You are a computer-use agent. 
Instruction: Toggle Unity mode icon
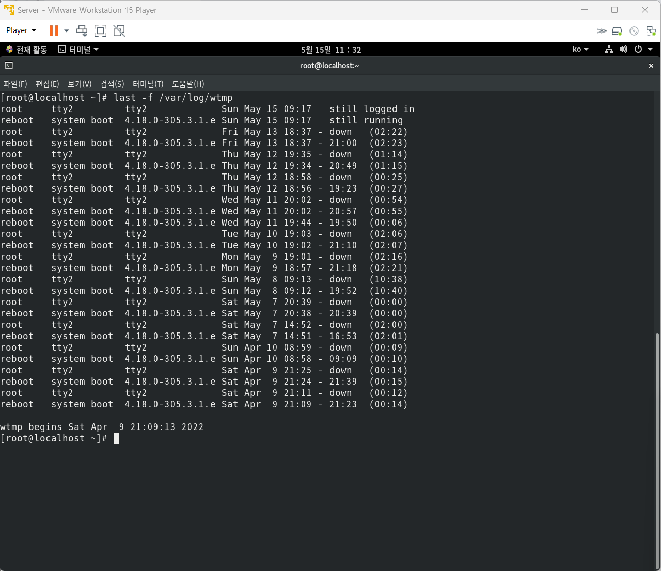click(119, 30)
